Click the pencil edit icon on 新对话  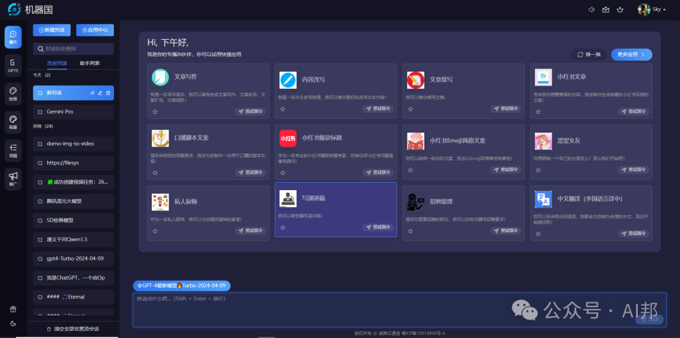pyautogui.click(x=100, y=93)
